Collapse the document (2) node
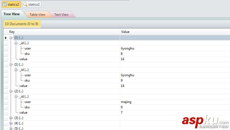The height and width of the screenshot is (130, 230). pos(11,91)
